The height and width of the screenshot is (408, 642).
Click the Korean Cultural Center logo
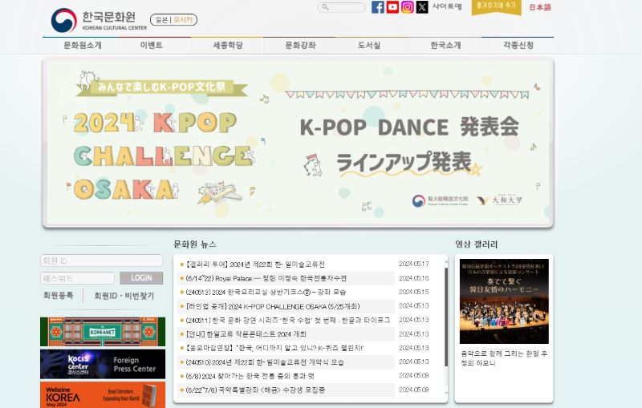point(99,20)
